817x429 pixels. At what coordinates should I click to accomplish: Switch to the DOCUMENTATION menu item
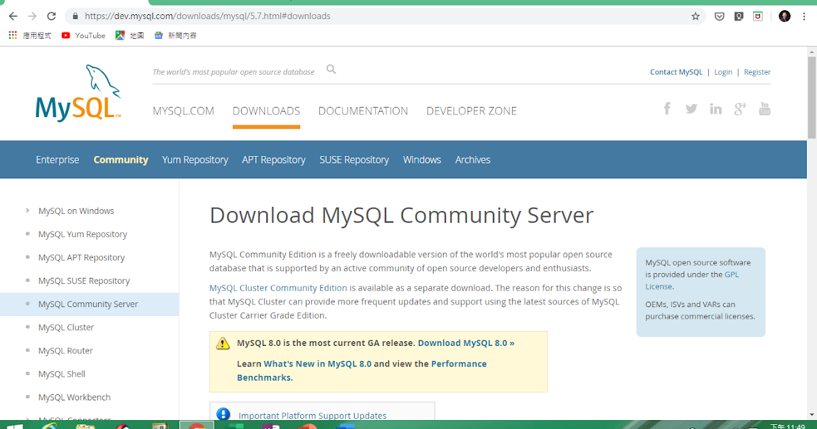point(363,110)
